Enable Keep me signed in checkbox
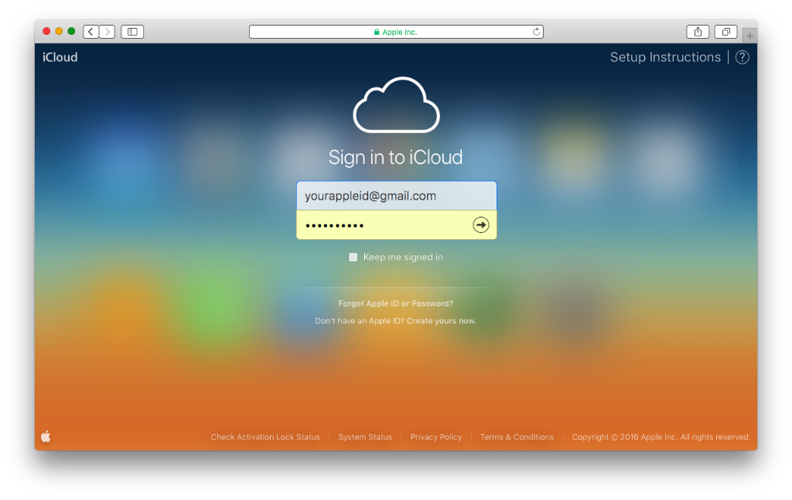Viewport: 792px width, 500px height. pos(353,257)
